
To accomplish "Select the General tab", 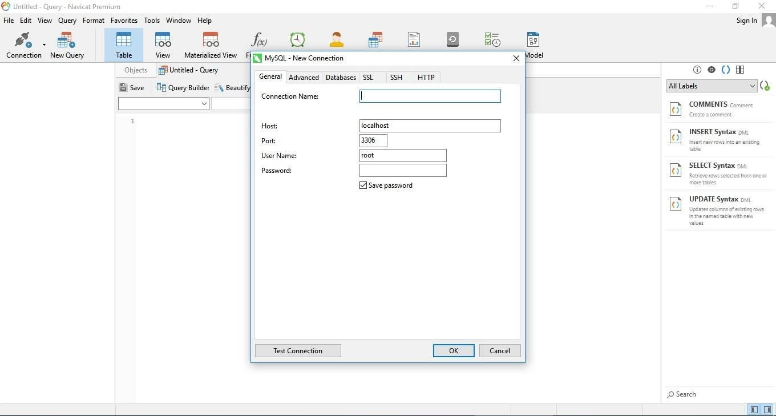I will click(x=270, y=76).
